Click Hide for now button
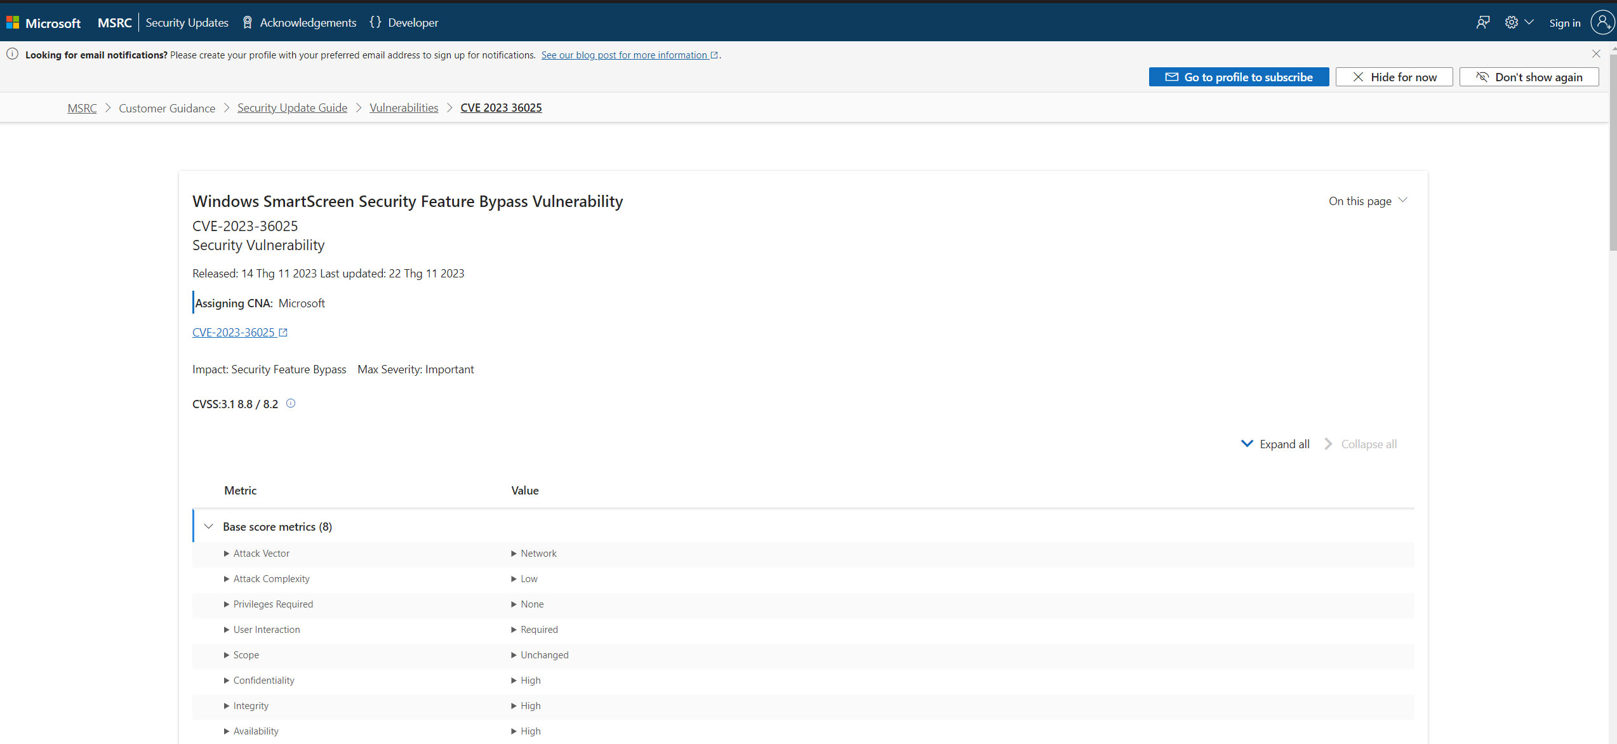 click(1394, 77)
